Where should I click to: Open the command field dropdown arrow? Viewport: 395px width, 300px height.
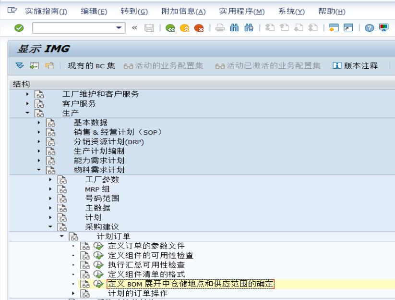click(x=119, y=28)
